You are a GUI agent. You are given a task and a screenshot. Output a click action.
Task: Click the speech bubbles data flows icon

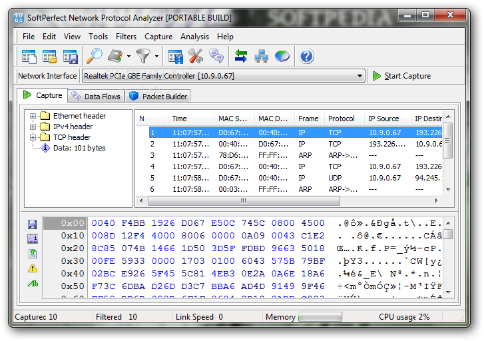coord(216,56)
